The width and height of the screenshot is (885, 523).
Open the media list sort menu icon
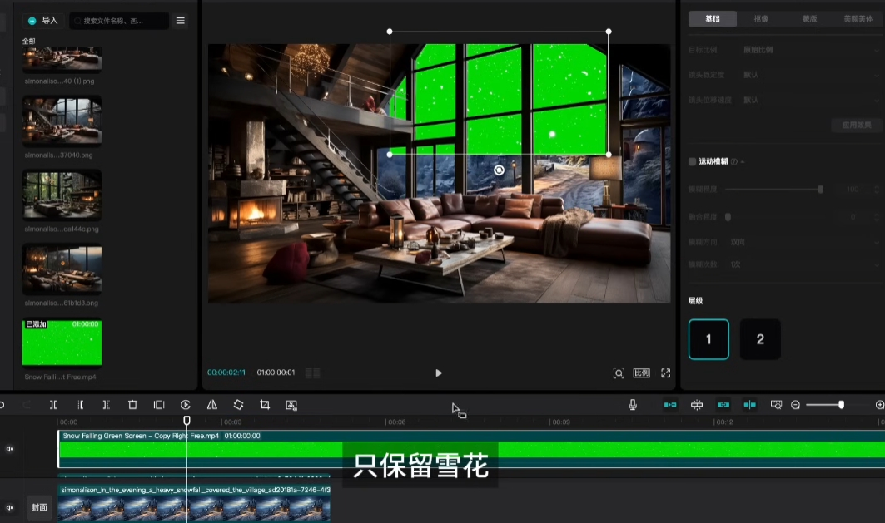(181, 20)
